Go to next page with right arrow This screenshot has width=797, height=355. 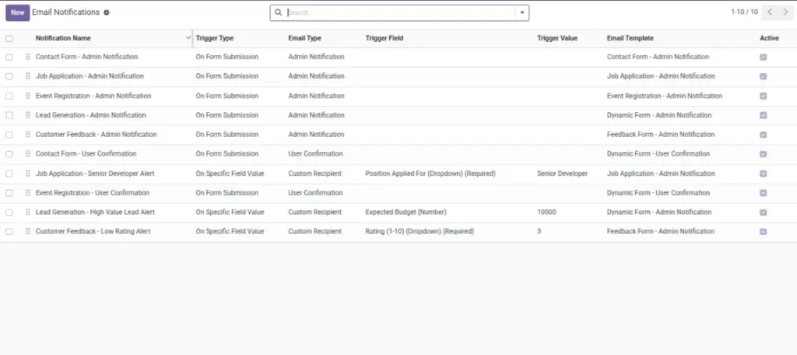click(785, 12)
